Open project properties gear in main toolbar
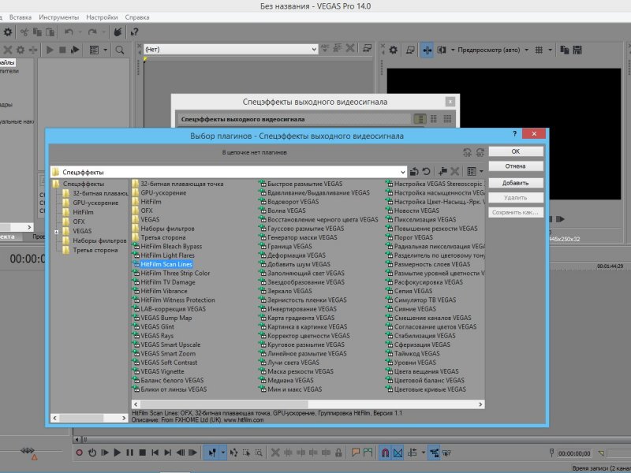 (x=8, y=32)
